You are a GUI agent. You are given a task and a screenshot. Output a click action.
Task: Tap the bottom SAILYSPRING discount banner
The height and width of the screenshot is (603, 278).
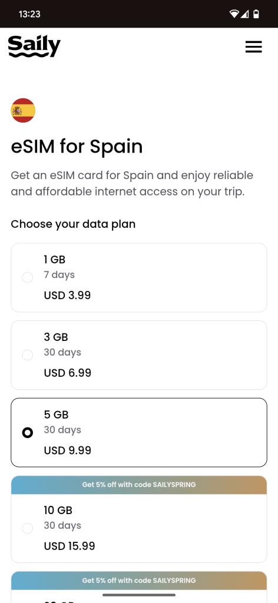139,580
